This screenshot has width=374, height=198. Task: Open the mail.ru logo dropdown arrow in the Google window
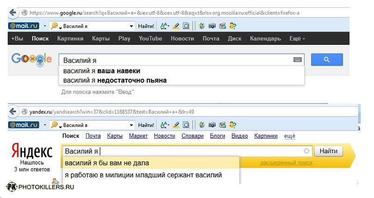tap(44, 26)
